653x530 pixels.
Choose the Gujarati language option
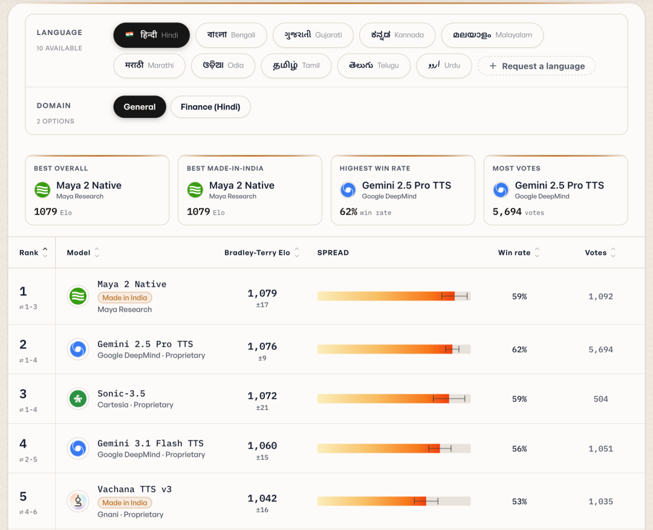(313, 35)
